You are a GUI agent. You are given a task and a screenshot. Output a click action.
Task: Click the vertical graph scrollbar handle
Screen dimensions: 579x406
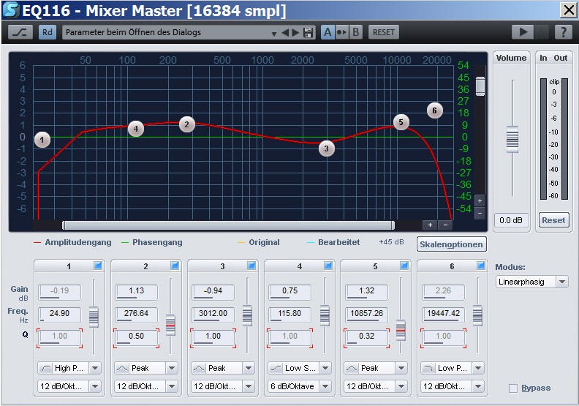[x=480, y=86]
